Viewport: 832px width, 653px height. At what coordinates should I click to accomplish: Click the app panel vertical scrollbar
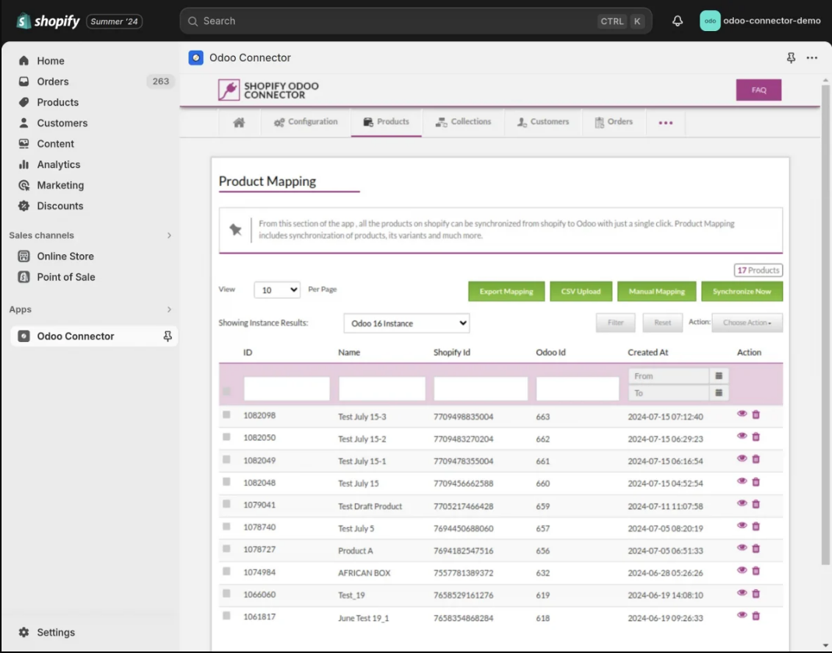pyautogui.click(x=825, y=324)
